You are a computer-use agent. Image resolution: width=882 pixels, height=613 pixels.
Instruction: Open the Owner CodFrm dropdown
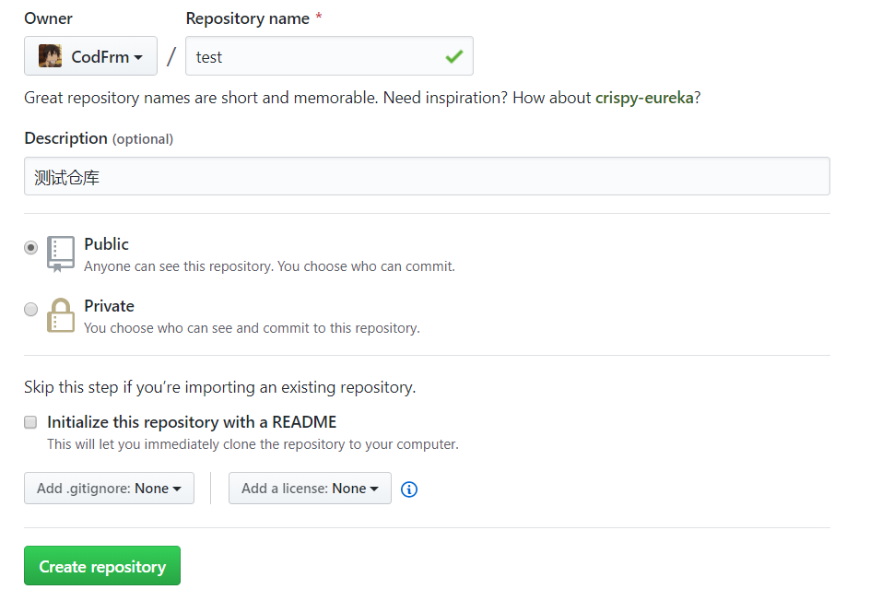coord(90,56)
